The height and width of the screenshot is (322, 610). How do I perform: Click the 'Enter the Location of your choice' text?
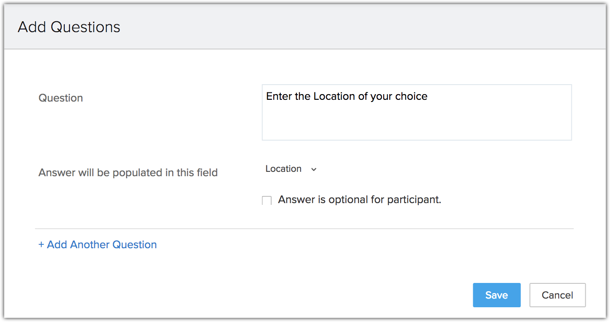coord(346,96)
